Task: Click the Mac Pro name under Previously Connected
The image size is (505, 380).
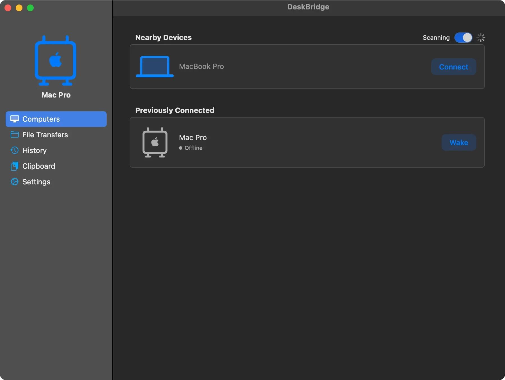Action: pyautogui.click(x=193, y=138)
